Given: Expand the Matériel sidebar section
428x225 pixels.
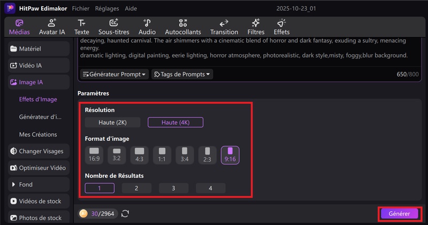Looking at the screenshot, I should point(39,49).
